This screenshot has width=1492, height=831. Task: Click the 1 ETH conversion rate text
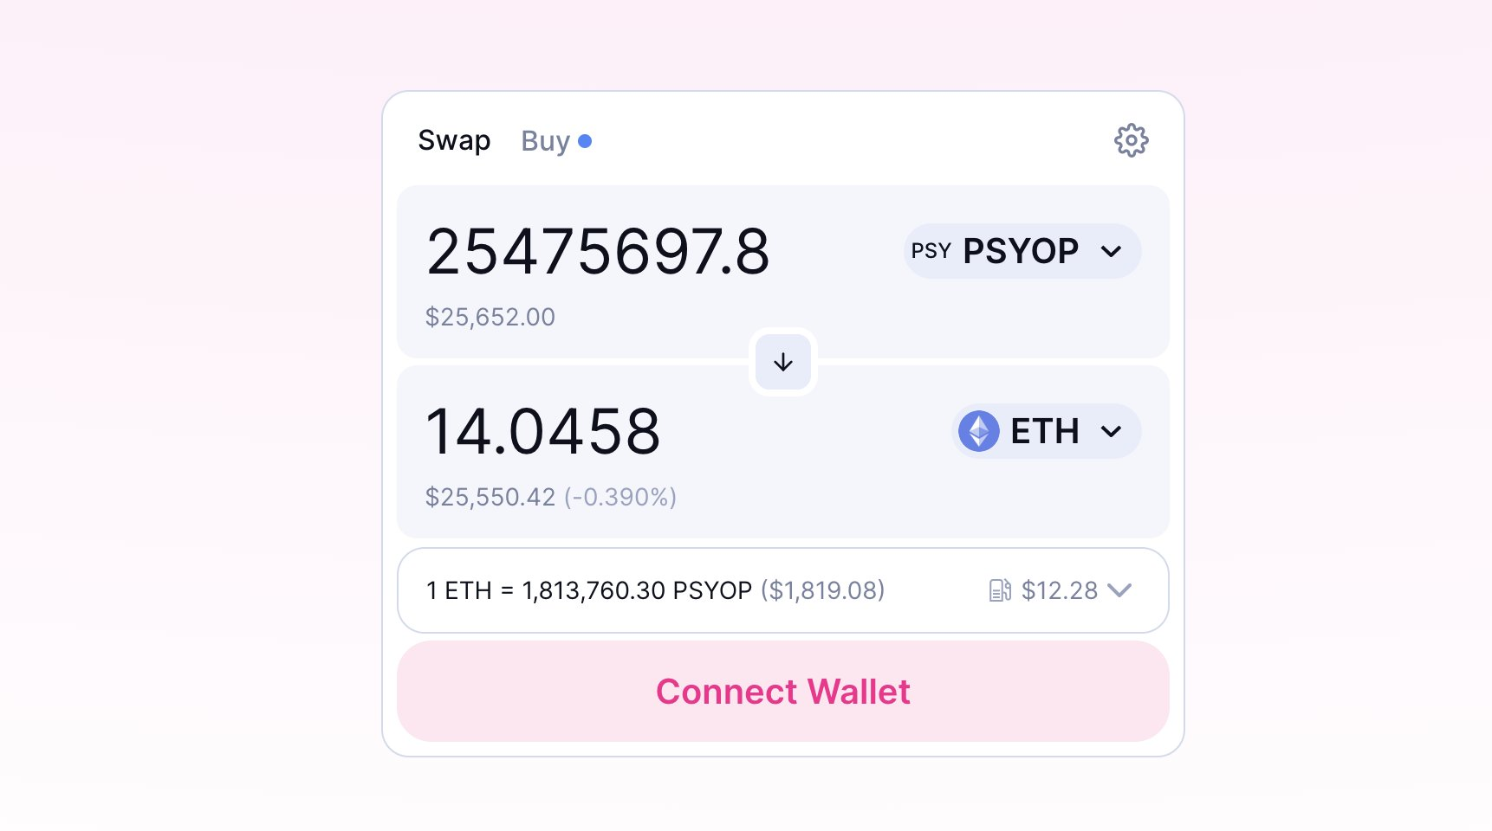tap(654, 590)
